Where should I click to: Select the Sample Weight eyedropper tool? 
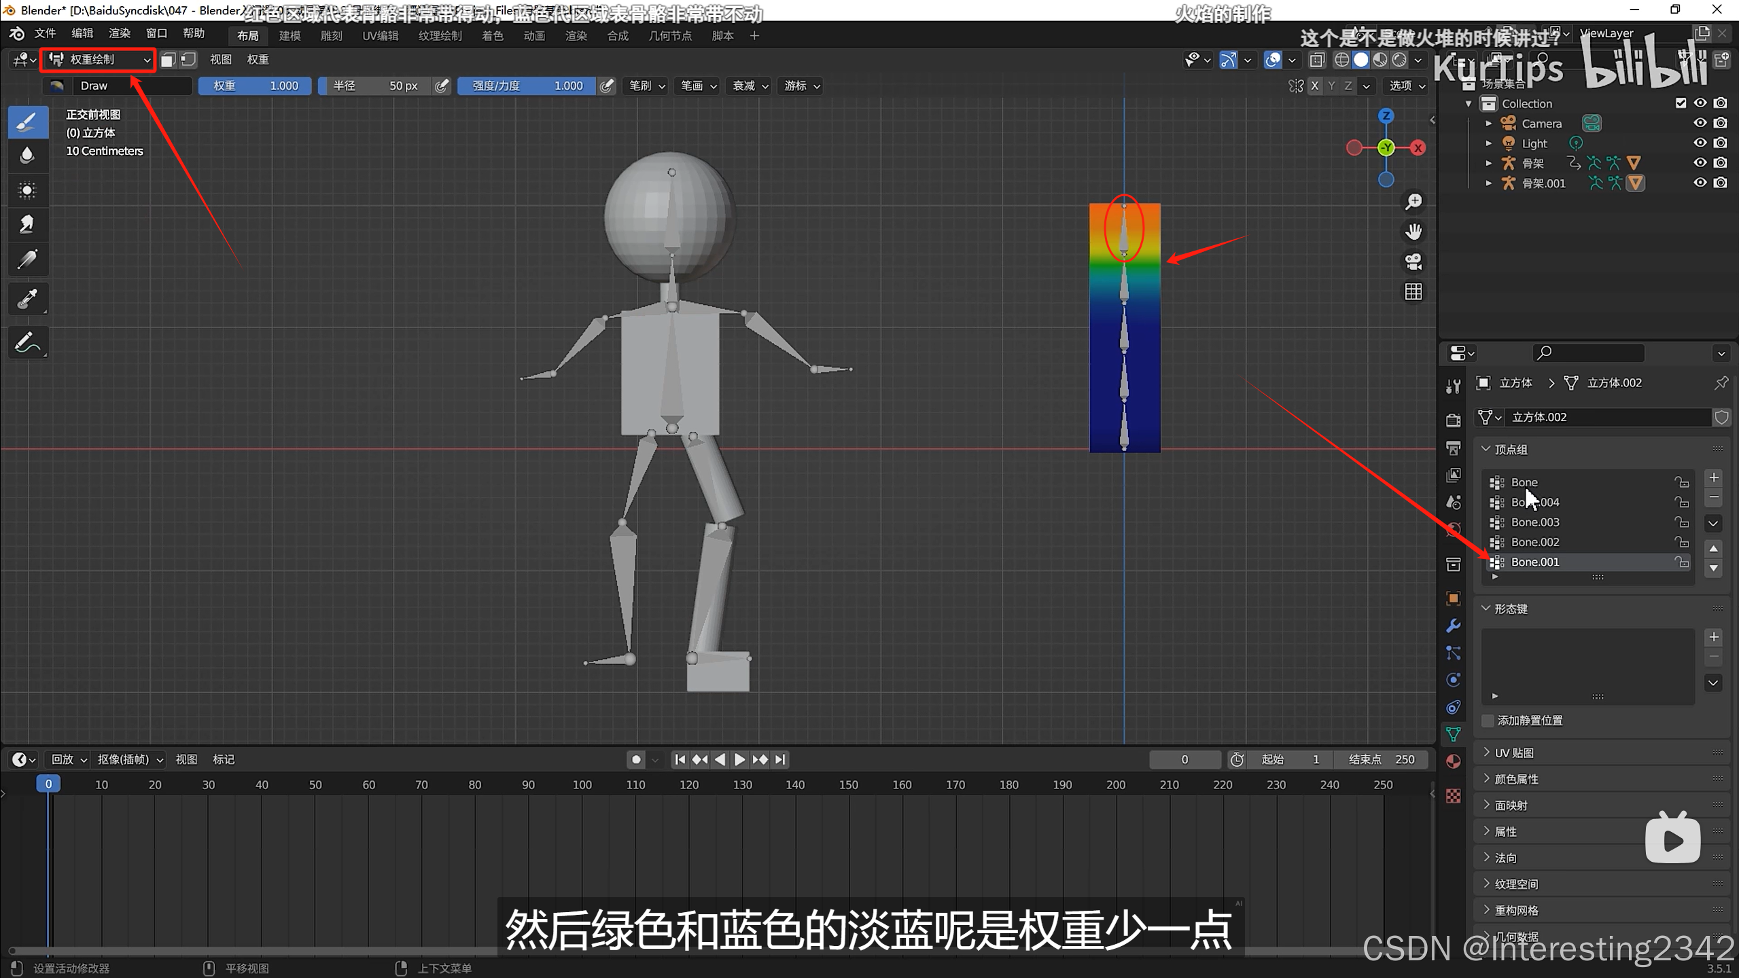[x=27, y=299]
